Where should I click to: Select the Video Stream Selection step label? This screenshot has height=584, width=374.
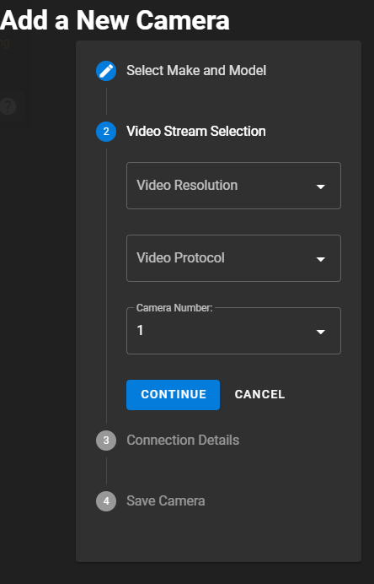click(196, 132)
